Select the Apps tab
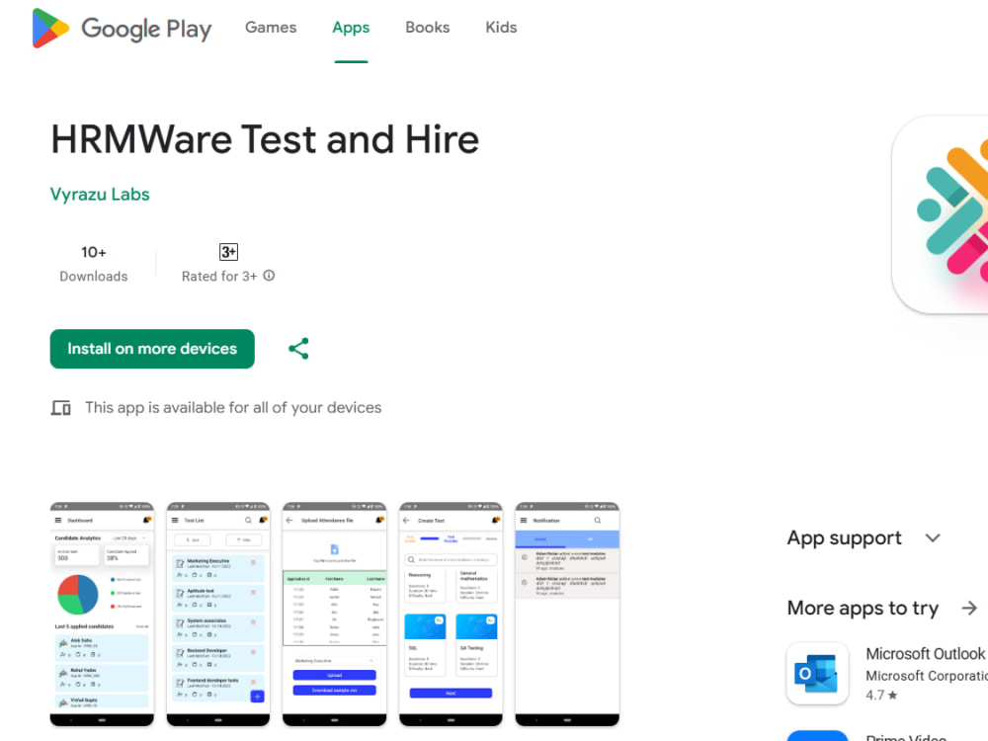This screenshot has height=741, width=988. 351,27
